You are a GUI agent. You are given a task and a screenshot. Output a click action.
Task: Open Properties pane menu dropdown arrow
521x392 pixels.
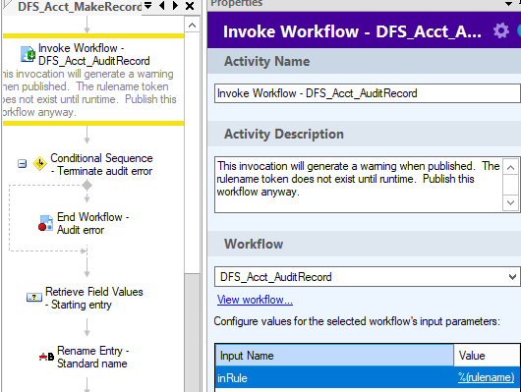508,4
